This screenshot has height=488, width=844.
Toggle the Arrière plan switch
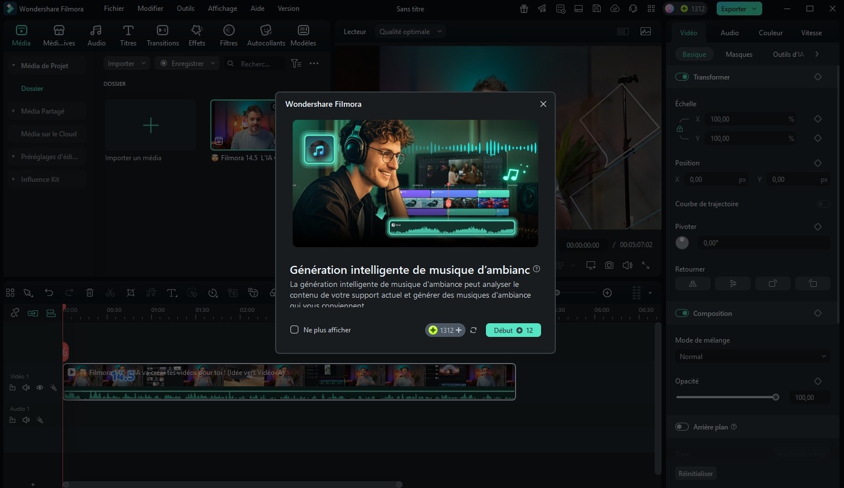682,427
